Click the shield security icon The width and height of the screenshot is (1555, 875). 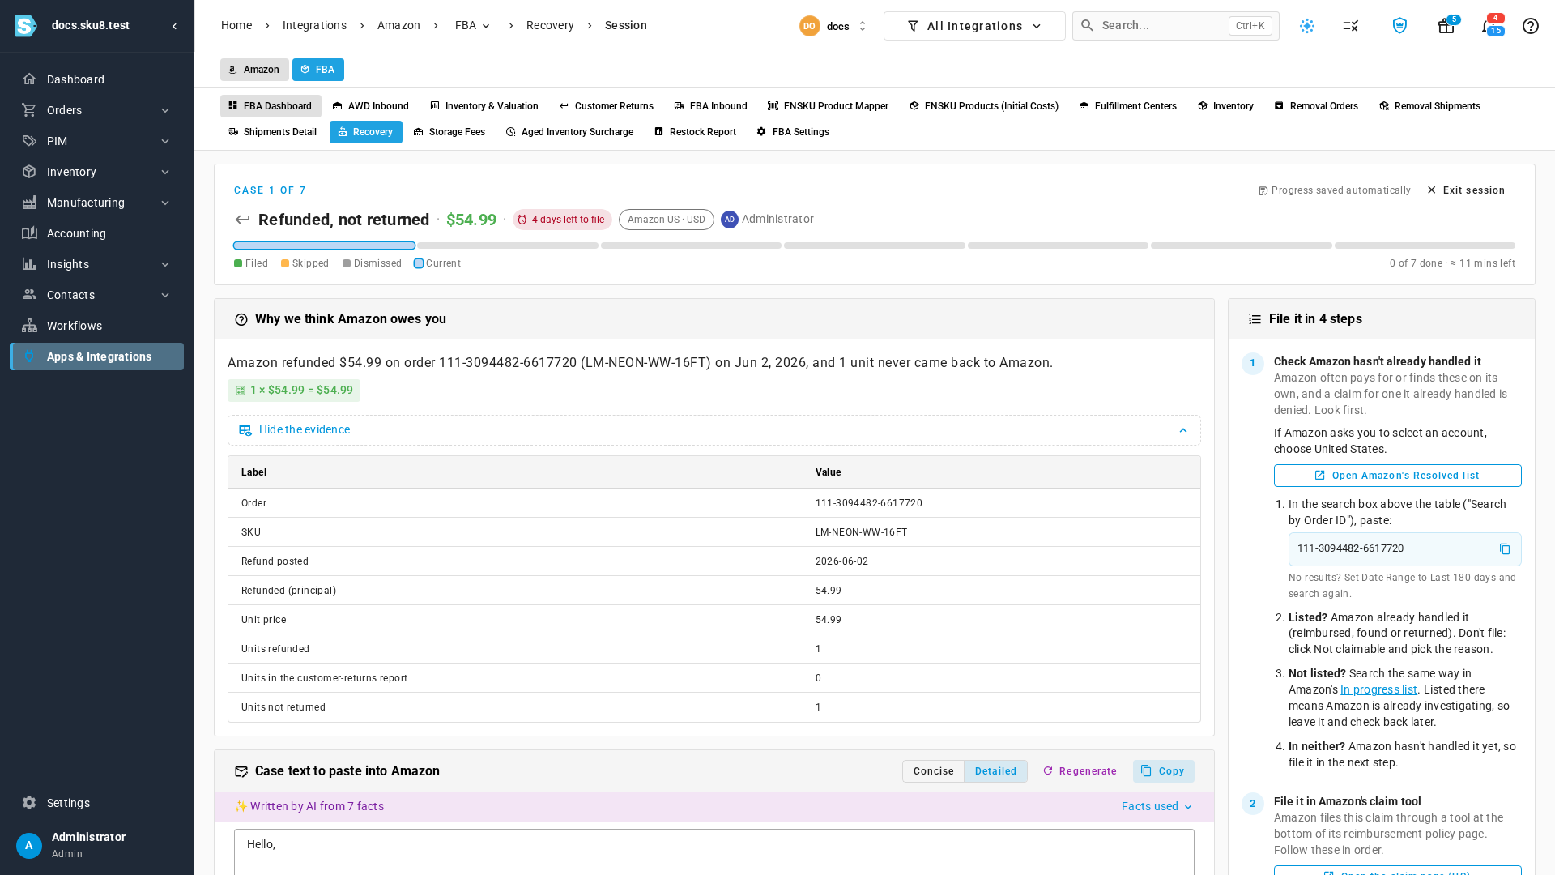(x=1399, y=26)
